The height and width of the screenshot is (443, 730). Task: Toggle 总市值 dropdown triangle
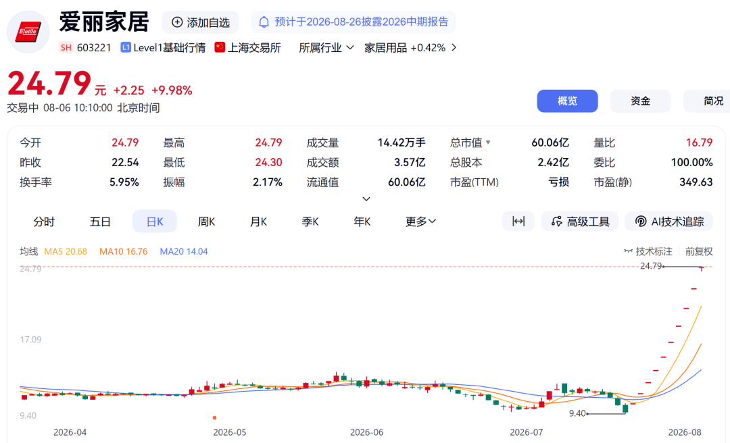pos(488,142)
